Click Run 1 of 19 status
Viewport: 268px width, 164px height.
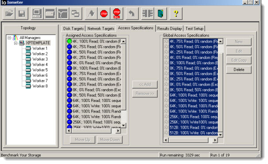point(220,155)
